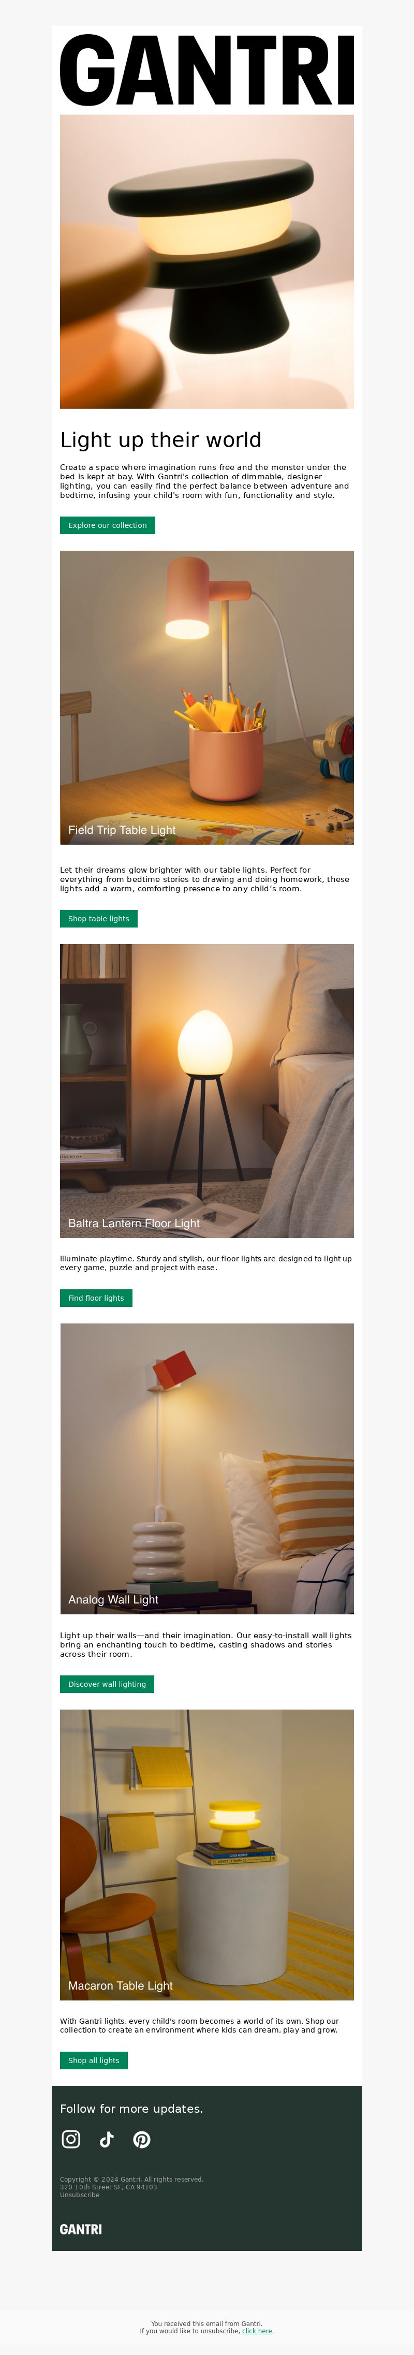Image resolution: width=414 pixels, height=2355 pixels.
Task: Click the Explore our collection button
Action: (x=108, y=526)
